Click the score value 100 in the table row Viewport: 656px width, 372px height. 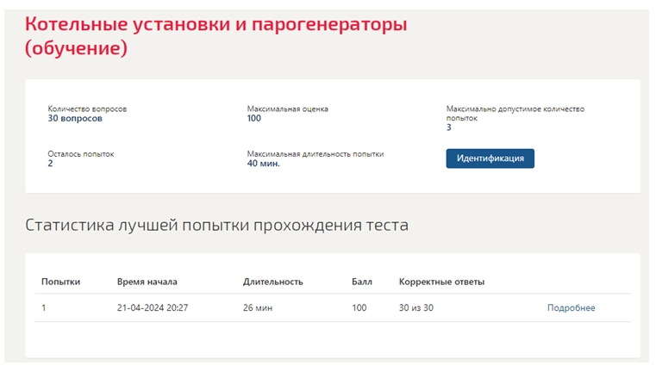pyautogui.click(x=359, y=307)
